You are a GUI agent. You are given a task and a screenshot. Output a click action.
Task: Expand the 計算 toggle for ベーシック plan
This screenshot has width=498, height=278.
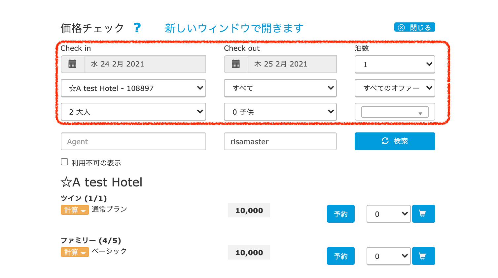(x=75, y=252)
